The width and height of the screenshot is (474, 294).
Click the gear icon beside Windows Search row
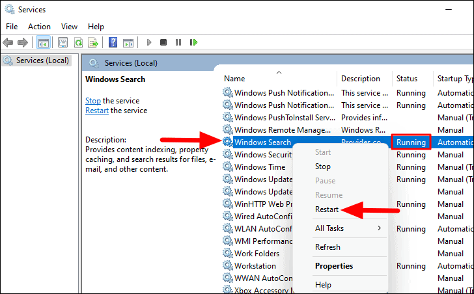228,142
